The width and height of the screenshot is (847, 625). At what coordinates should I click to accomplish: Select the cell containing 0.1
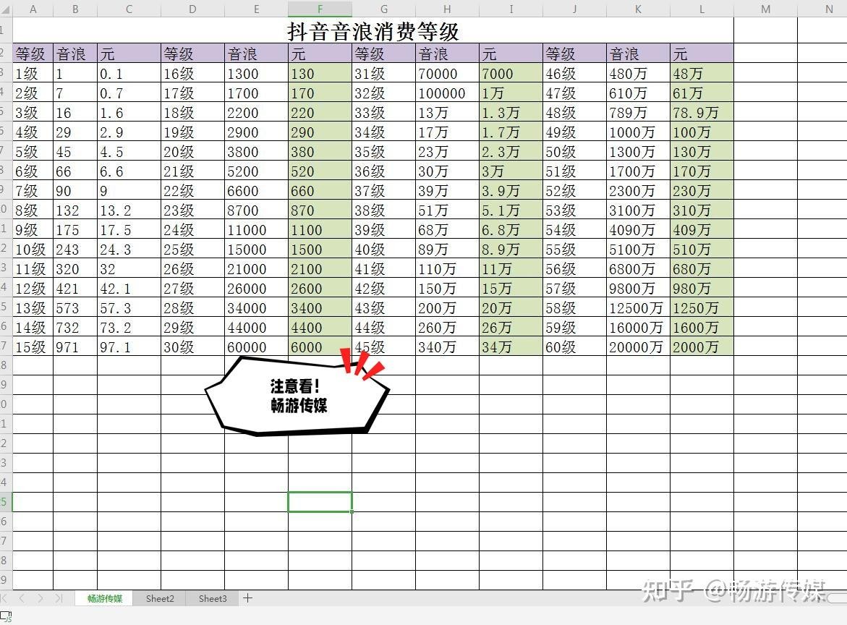tap(129, 74)
